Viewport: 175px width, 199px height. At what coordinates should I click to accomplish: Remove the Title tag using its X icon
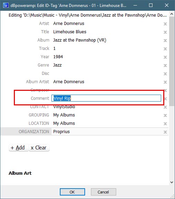[x=165, y=32]
